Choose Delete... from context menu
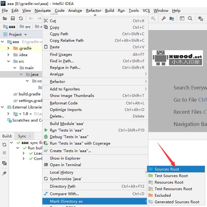Viewport: 207px width, 207px height. point(95,116)
